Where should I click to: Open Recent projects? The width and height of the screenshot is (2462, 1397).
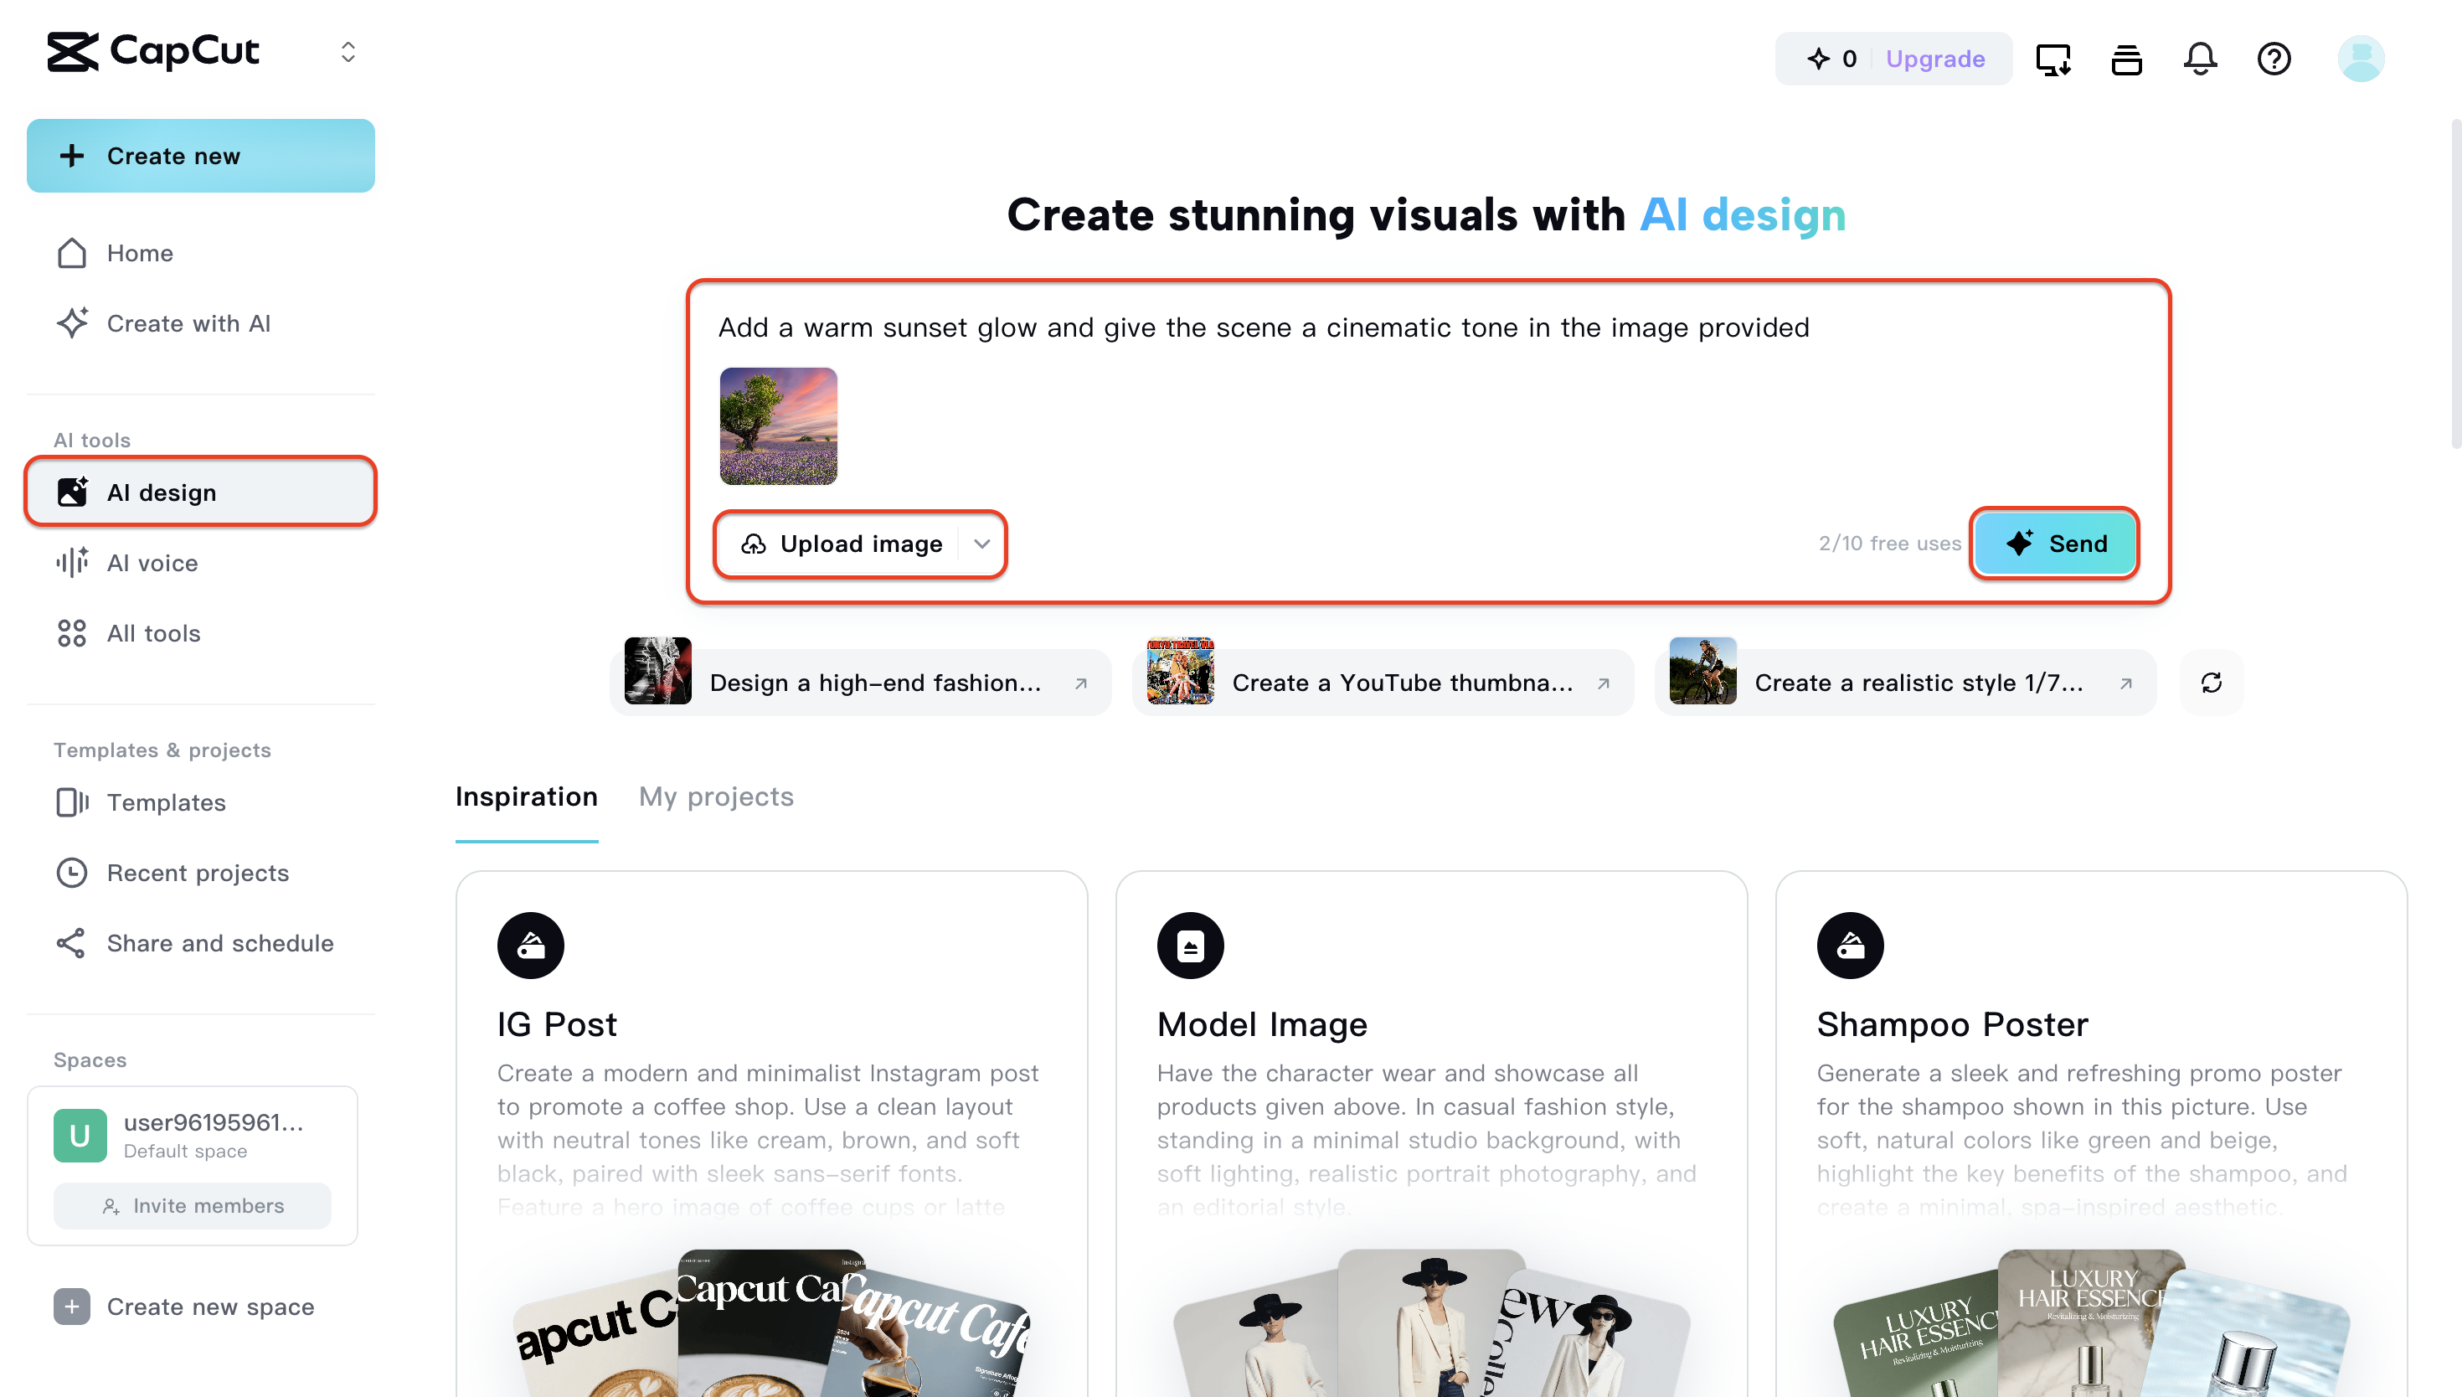(x=200, y=873)
